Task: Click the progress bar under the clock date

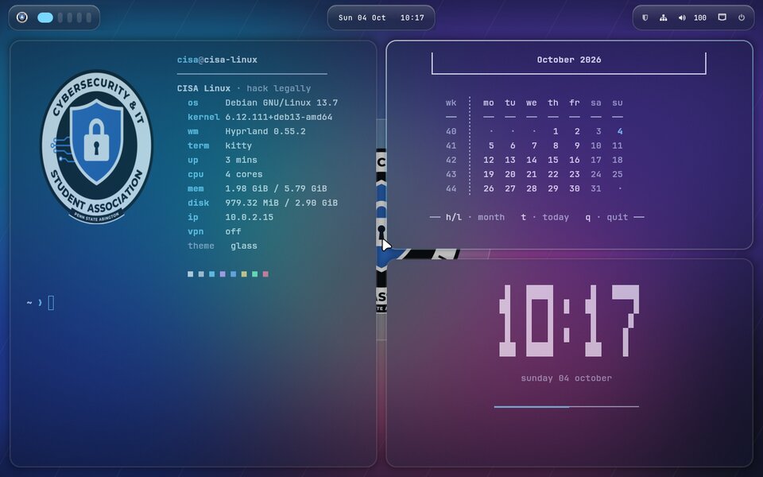Action: coord(567,406)
